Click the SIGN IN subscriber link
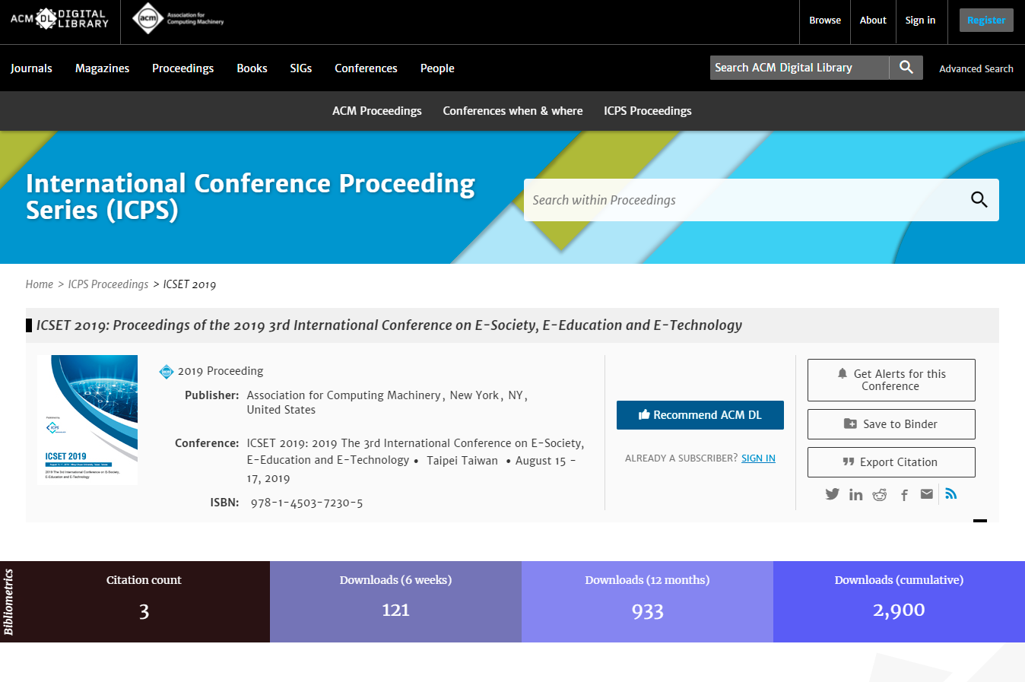The image size is (1025, 682). pos(758,458)
